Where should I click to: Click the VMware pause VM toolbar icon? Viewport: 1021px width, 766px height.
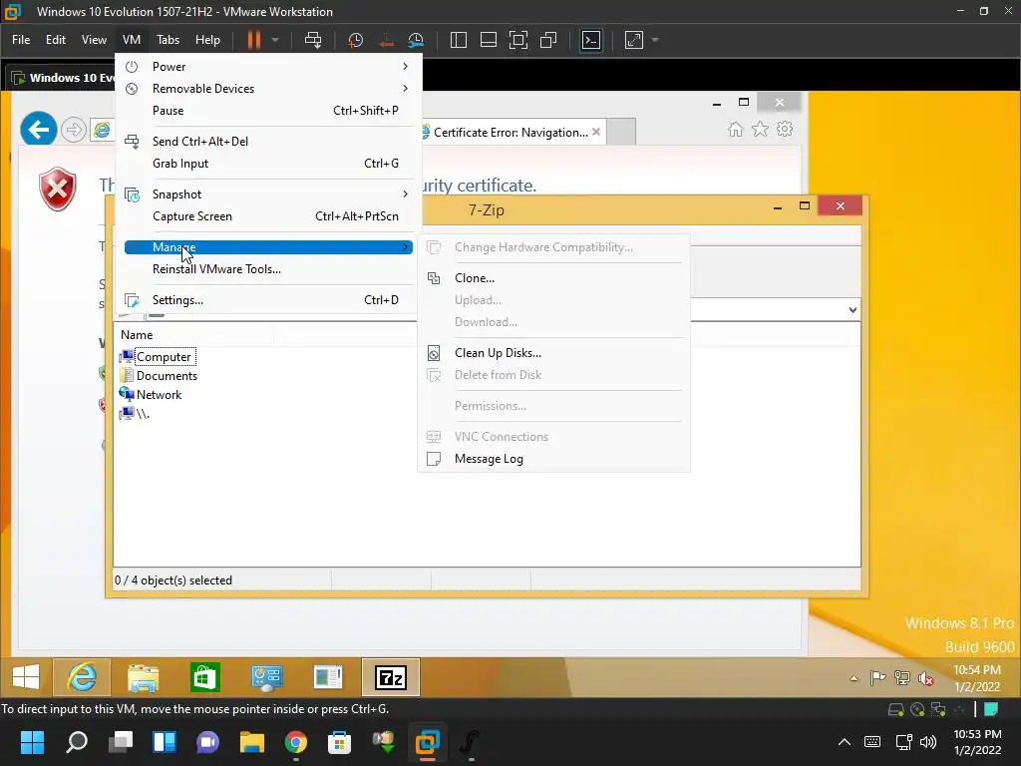[x=254, y=40]
